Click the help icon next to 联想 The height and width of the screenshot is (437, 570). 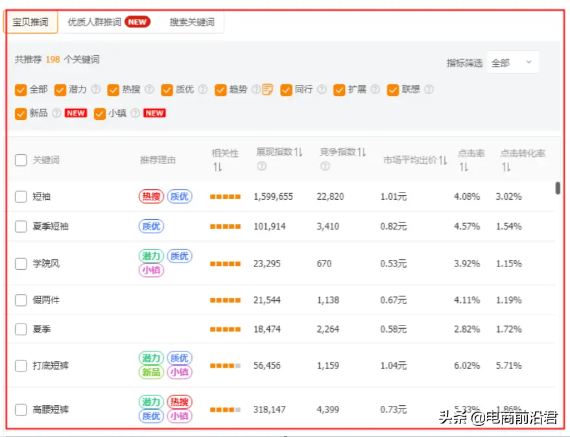tap(429, 89)
